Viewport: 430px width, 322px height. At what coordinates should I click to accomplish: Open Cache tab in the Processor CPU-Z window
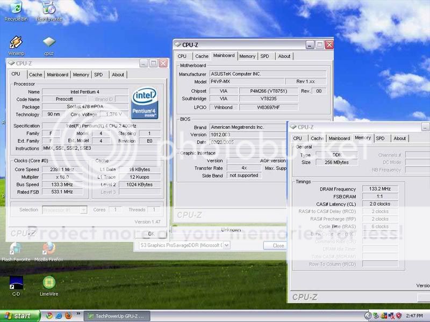[x=35, y=75]
